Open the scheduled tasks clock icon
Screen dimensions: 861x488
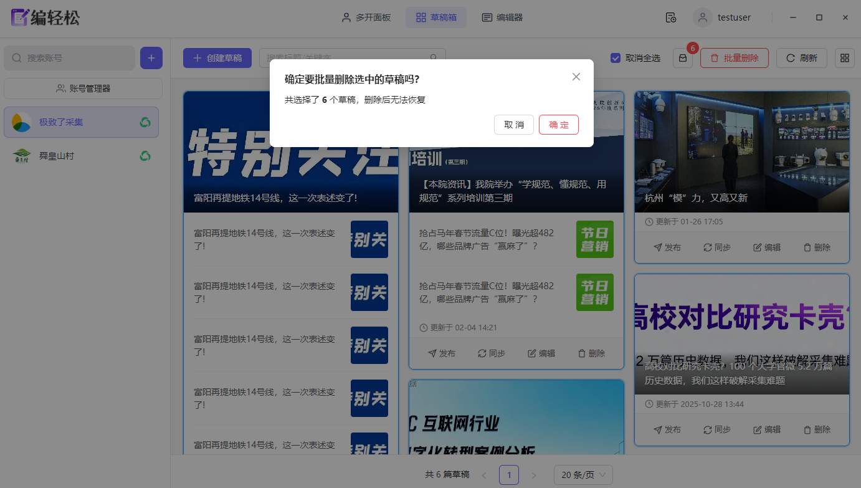point(671,17)
